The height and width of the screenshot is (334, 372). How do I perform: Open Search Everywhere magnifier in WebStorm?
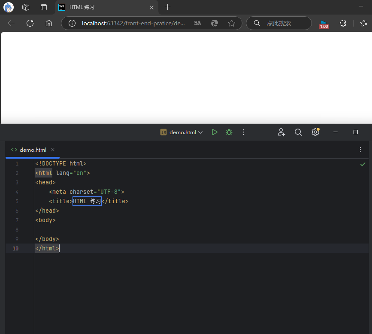298,132
